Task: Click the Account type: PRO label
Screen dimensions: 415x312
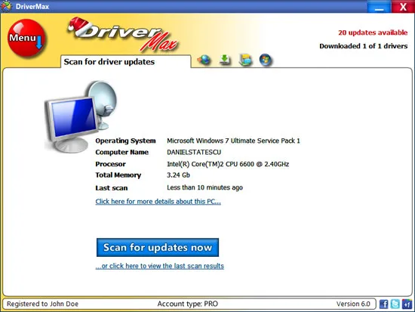Action: (x=188, y=304)
